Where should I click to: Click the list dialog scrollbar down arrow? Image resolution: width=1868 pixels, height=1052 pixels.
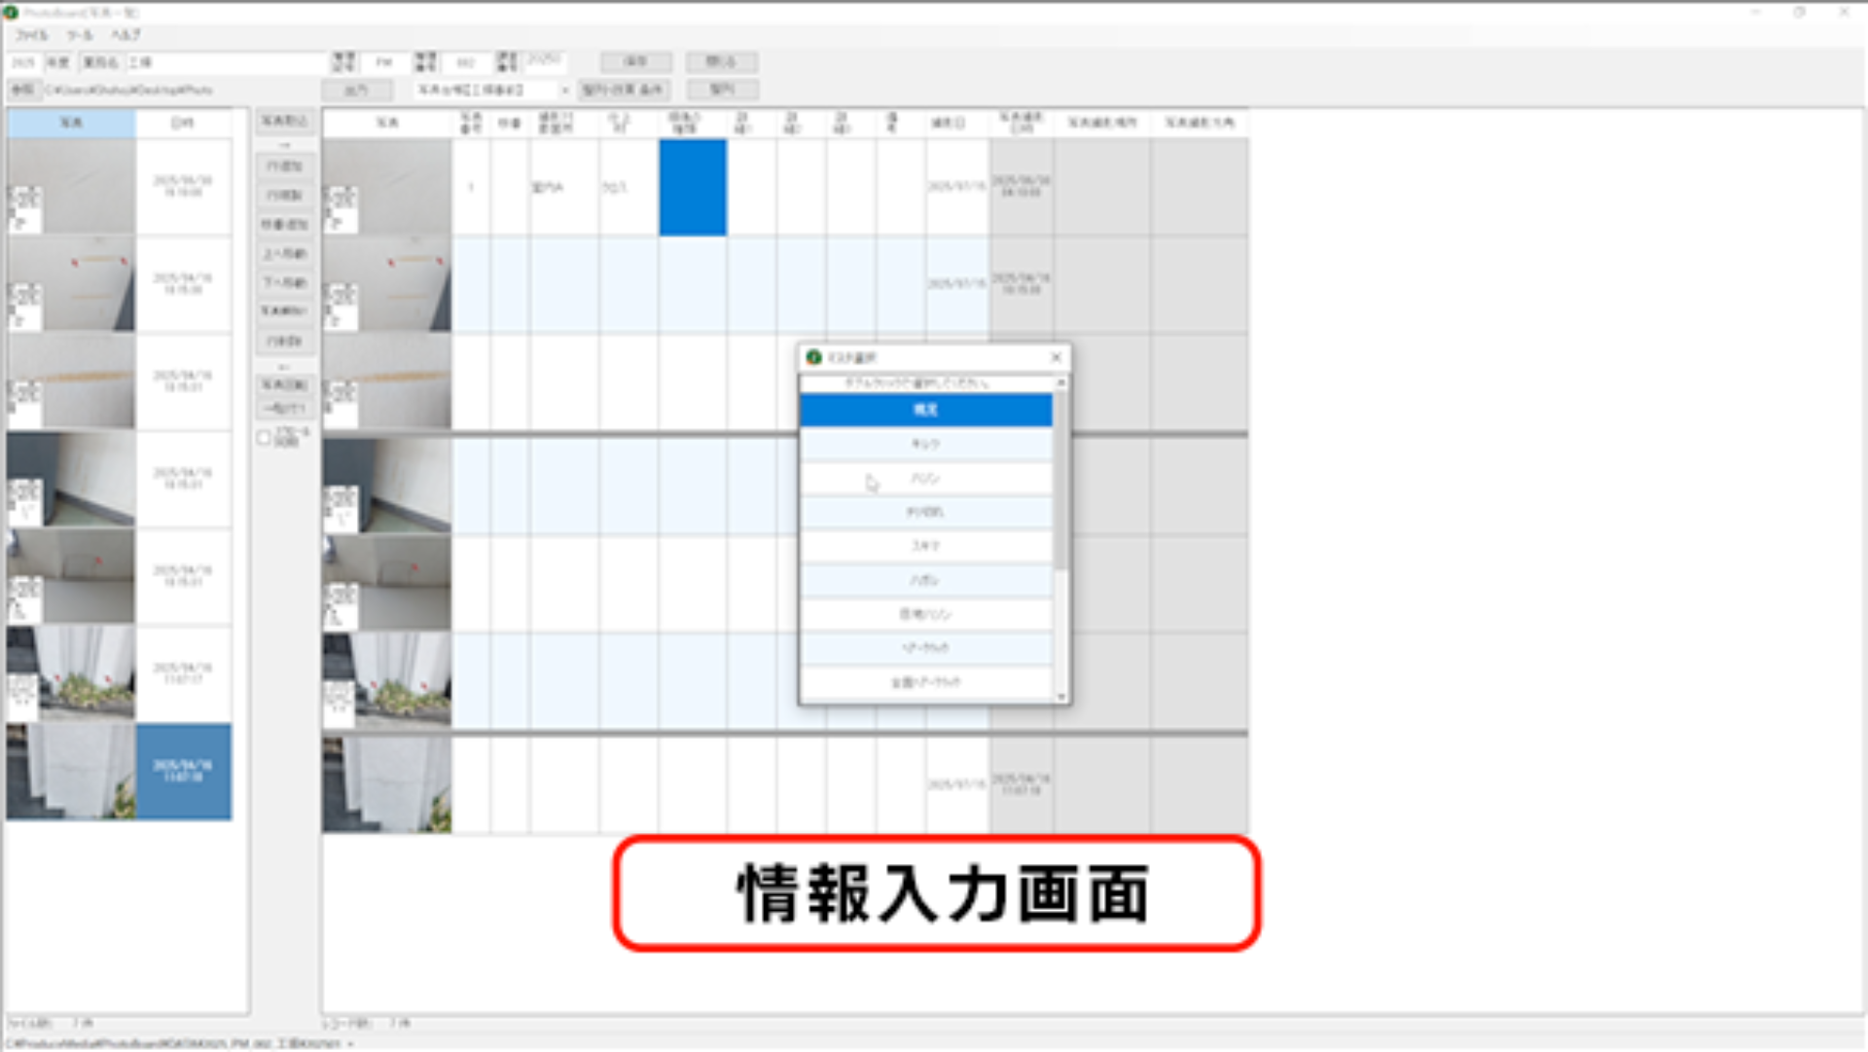(x=1060, y=696)
